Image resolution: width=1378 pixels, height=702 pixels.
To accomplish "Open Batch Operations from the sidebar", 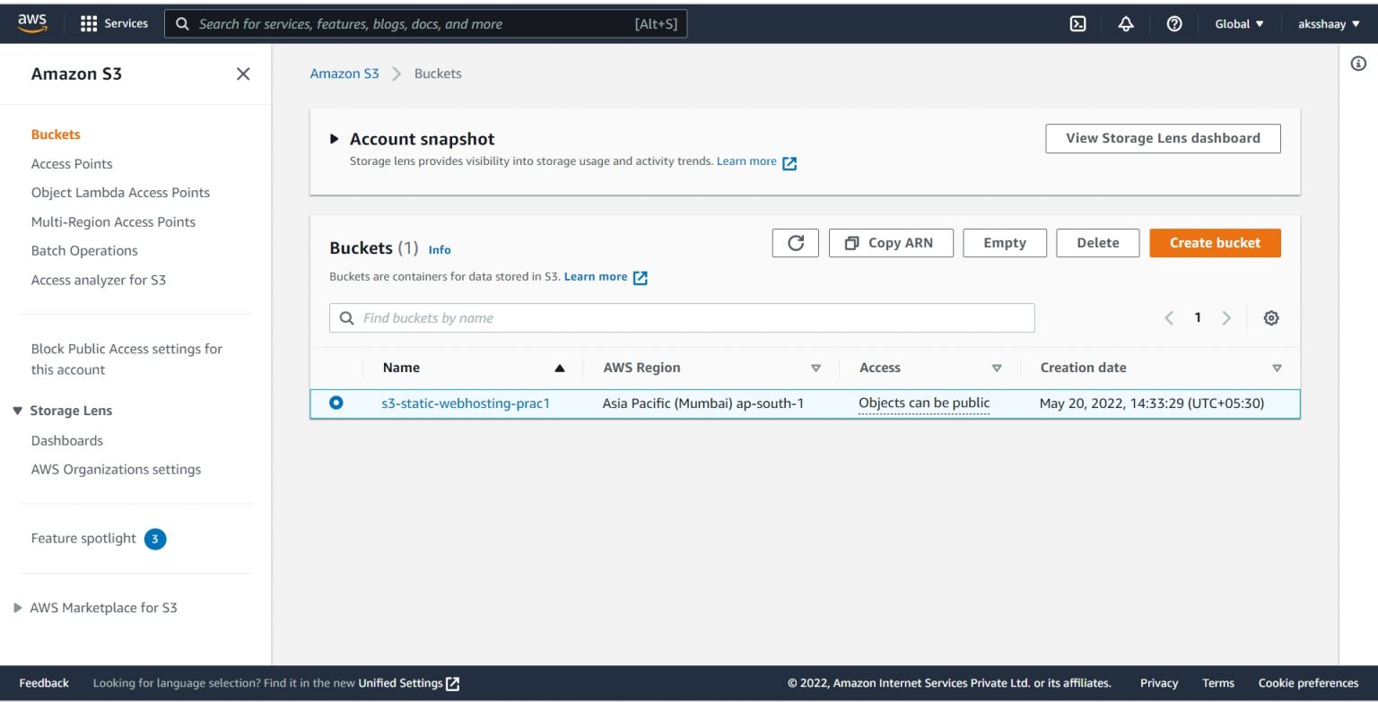I will coord(83,250).
